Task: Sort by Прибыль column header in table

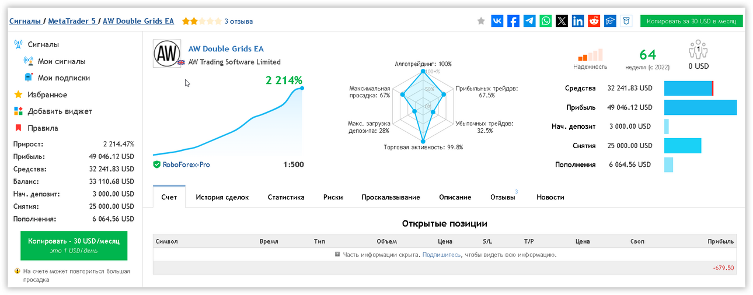Action: [x=721, y=241]
